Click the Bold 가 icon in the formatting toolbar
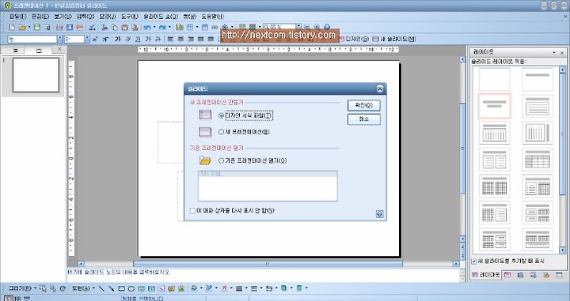 click(117, 39)
